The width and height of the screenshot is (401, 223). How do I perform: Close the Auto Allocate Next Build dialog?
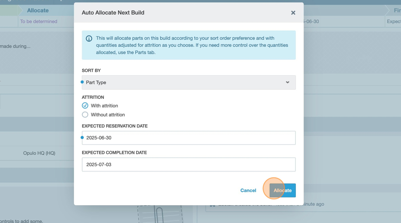coord(293,13)
